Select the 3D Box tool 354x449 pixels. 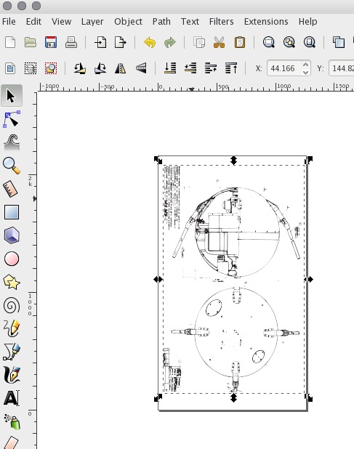12,235
